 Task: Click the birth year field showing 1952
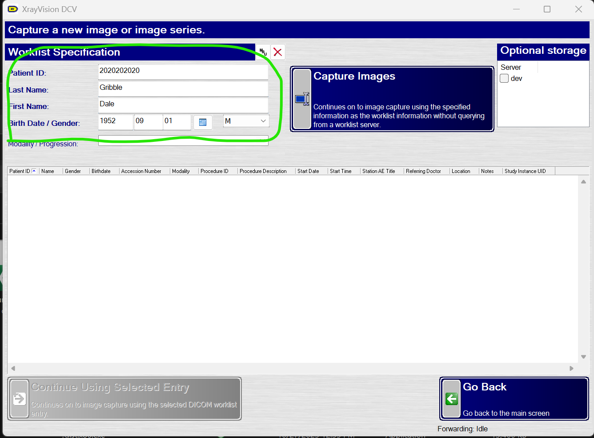coord(116,122)
